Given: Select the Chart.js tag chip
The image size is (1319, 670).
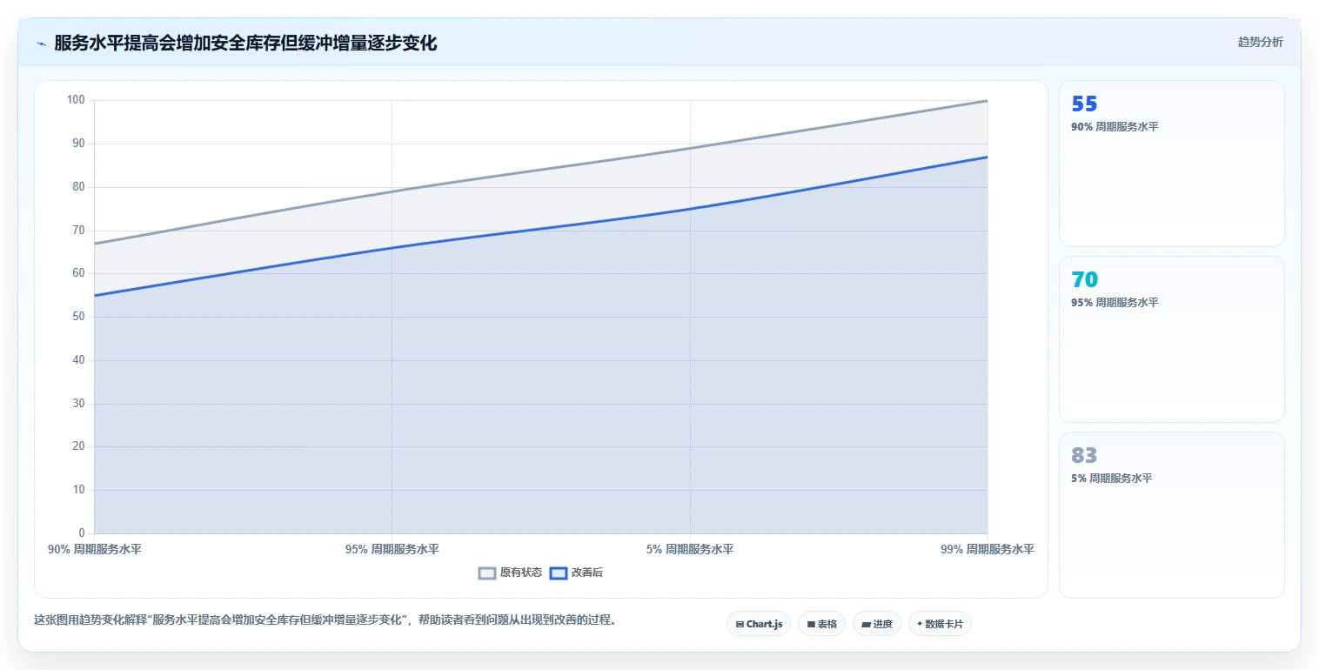Looking at the screenshot, I should (759, 624).
